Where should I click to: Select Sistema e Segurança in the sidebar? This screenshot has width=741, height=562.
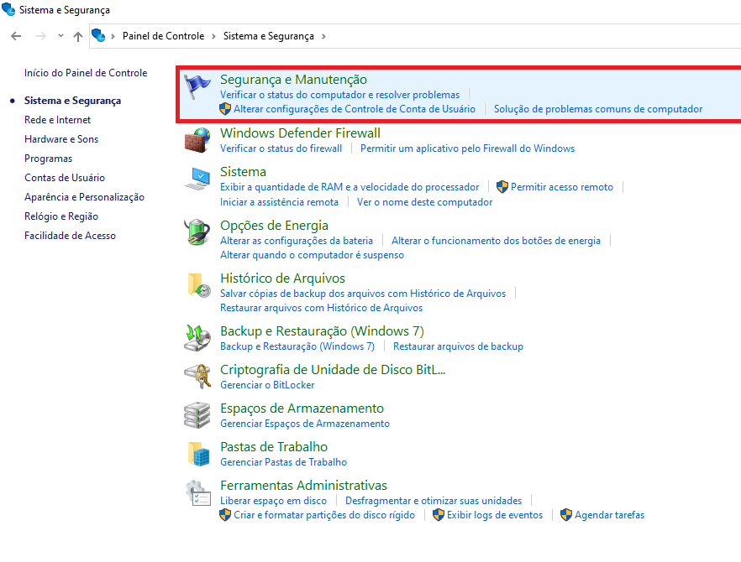pos(72,101)
